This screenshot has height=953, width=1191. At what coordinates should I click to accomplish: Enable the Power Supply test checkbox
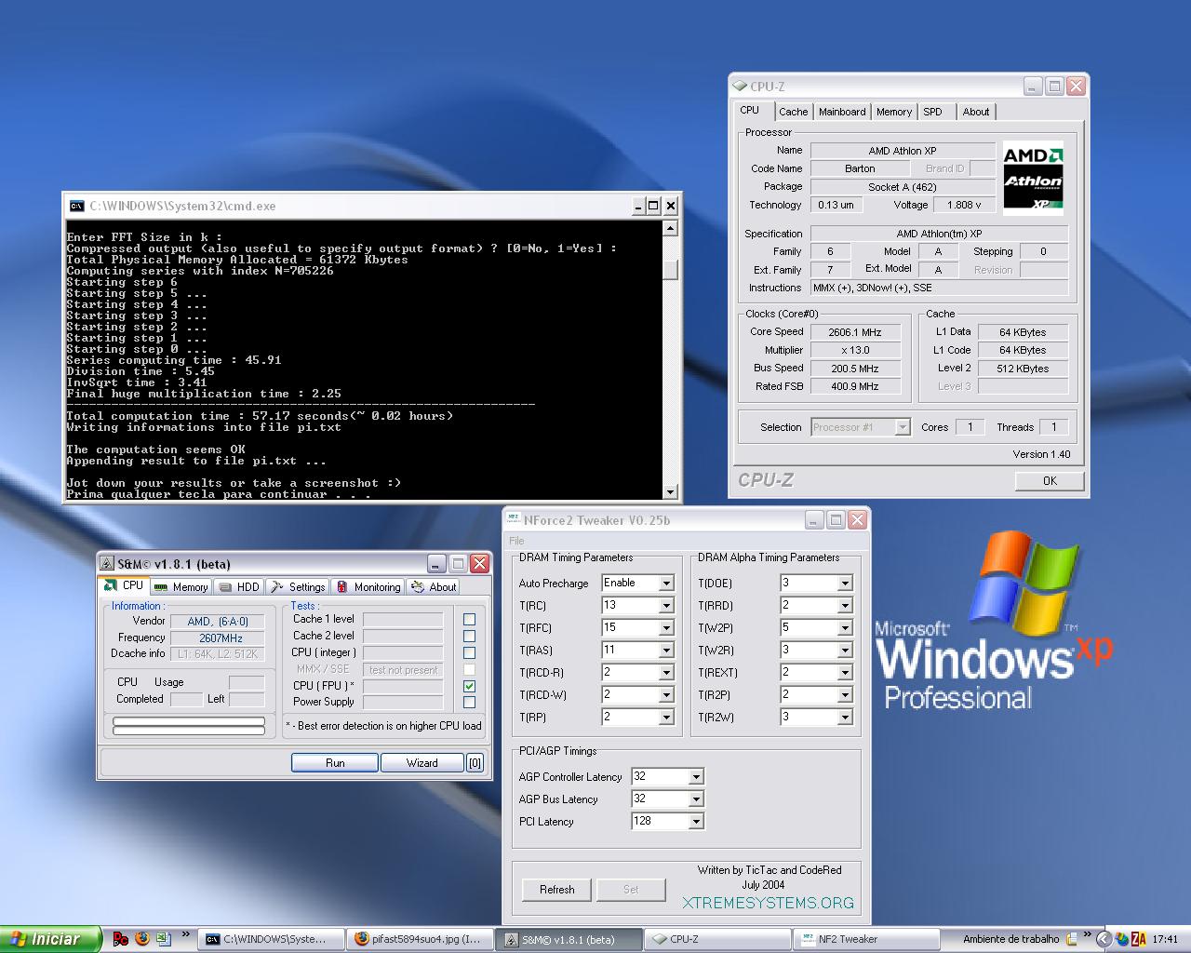pos(469,703)
